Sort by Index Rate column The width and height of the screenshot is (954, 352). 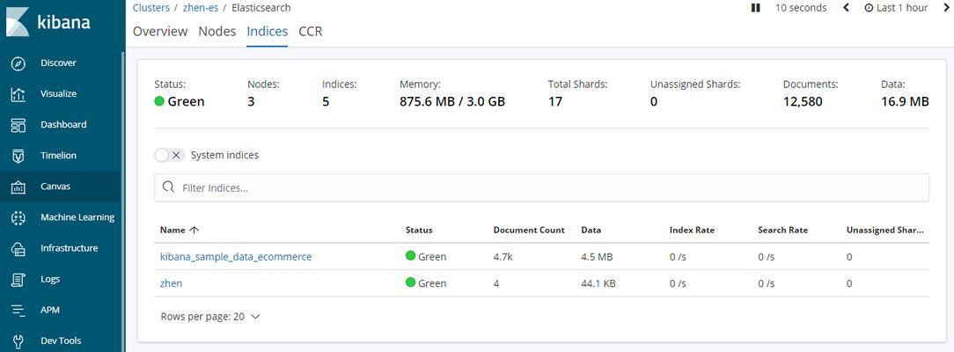692,231
